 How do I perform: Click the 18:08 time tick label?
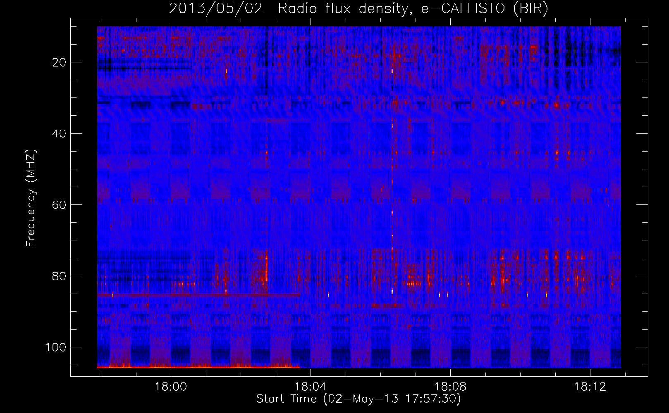click(x=450, y=387)
